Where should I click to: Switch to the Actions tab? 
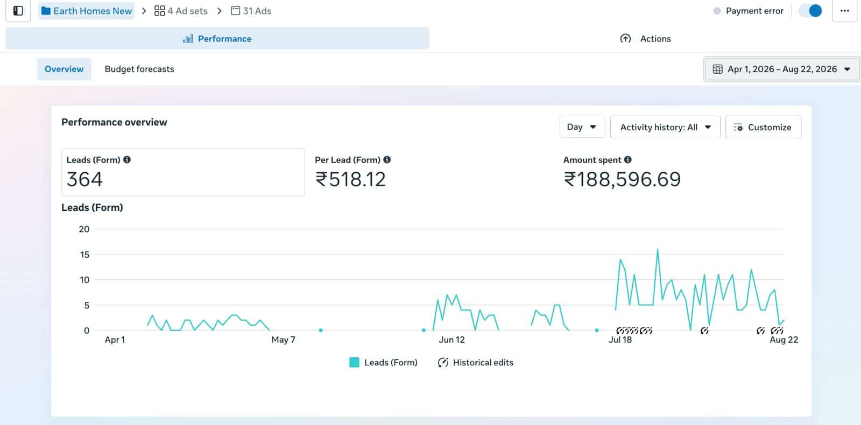tap(645, 39)
